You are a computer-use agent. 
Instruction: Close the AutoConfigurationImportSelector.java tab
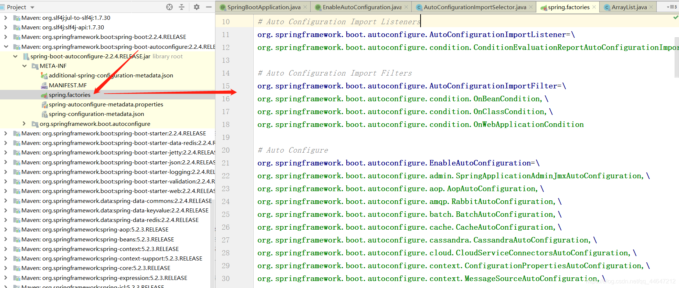tap(531, 7)
